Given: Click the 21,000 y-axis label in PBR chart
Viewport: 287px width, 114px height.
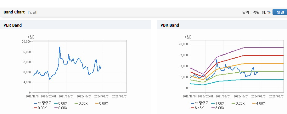Looking at the screenshot, I should (x=183, y=55).
